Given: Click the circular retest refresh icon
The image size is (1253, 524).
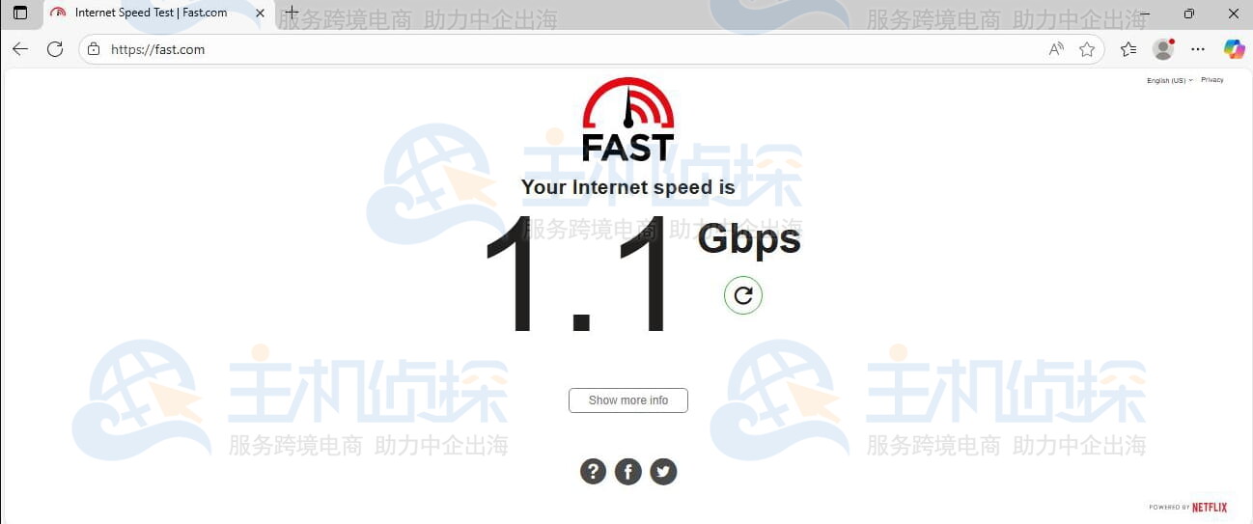Looking at the screenshot, I should coord(743,295).
